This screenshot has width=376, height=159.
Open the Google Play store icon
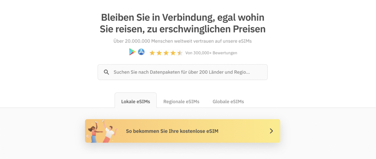click(132, 52)
